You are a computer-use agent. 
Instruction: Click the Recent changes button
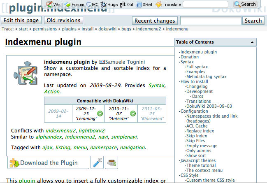pos(155,21)
